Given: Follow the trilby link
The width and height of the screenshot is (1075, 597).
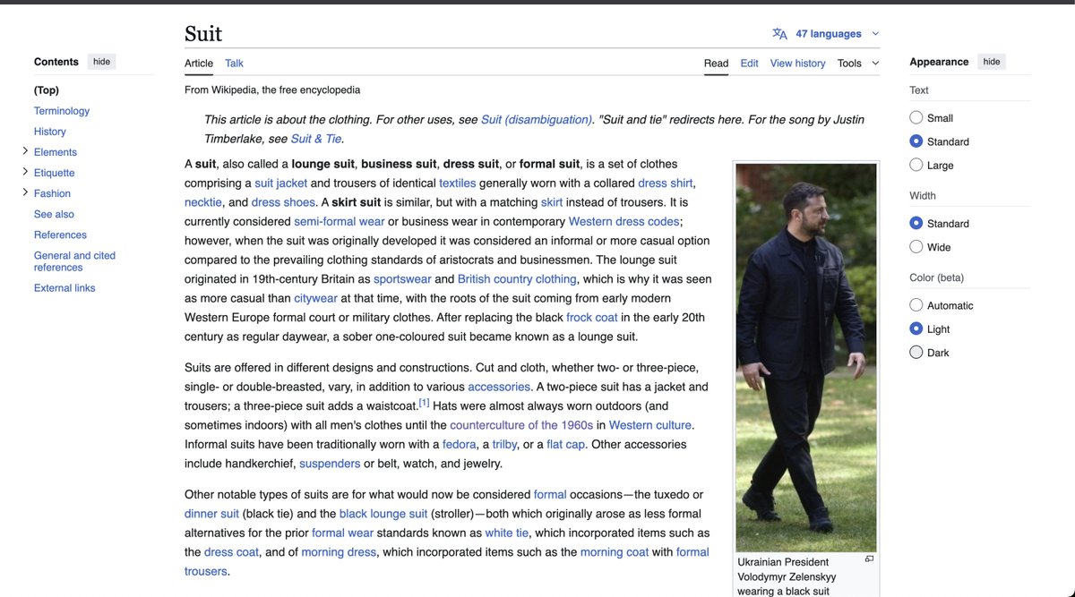Looking at the screenshot, I should pos(504,445).
